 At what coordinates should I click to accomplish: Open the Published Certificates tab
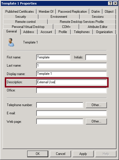(x=20, y=12)
